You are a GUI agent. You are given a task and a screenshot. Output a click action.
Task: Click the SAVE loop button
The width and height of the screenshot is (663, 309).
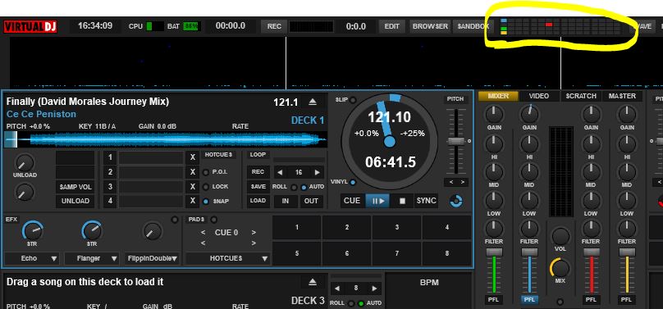coord(258,187)
